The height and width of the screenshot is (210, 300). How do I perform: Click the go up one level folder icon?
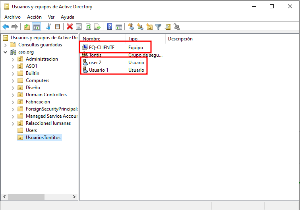[27, 27]
